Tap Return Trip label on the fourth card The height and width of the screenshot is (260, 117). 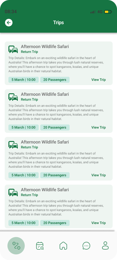click(x=29, y=195)
